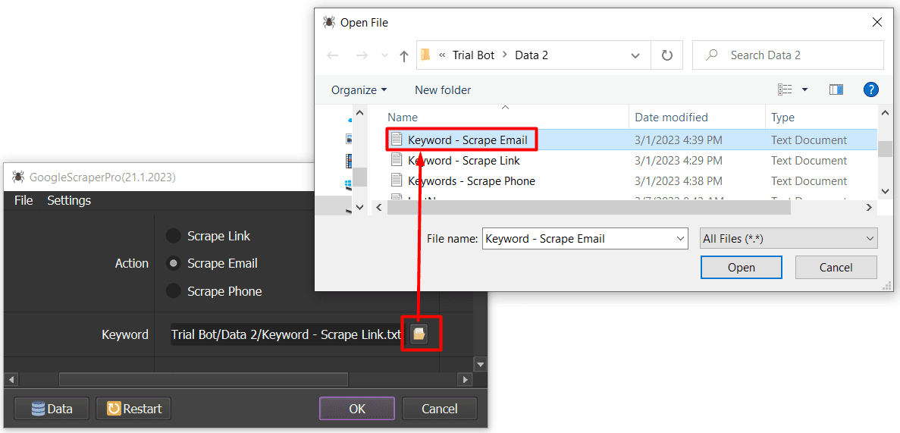Click the navigation pane scroll up arrow
900x433 pixels.
pos(360,112)
